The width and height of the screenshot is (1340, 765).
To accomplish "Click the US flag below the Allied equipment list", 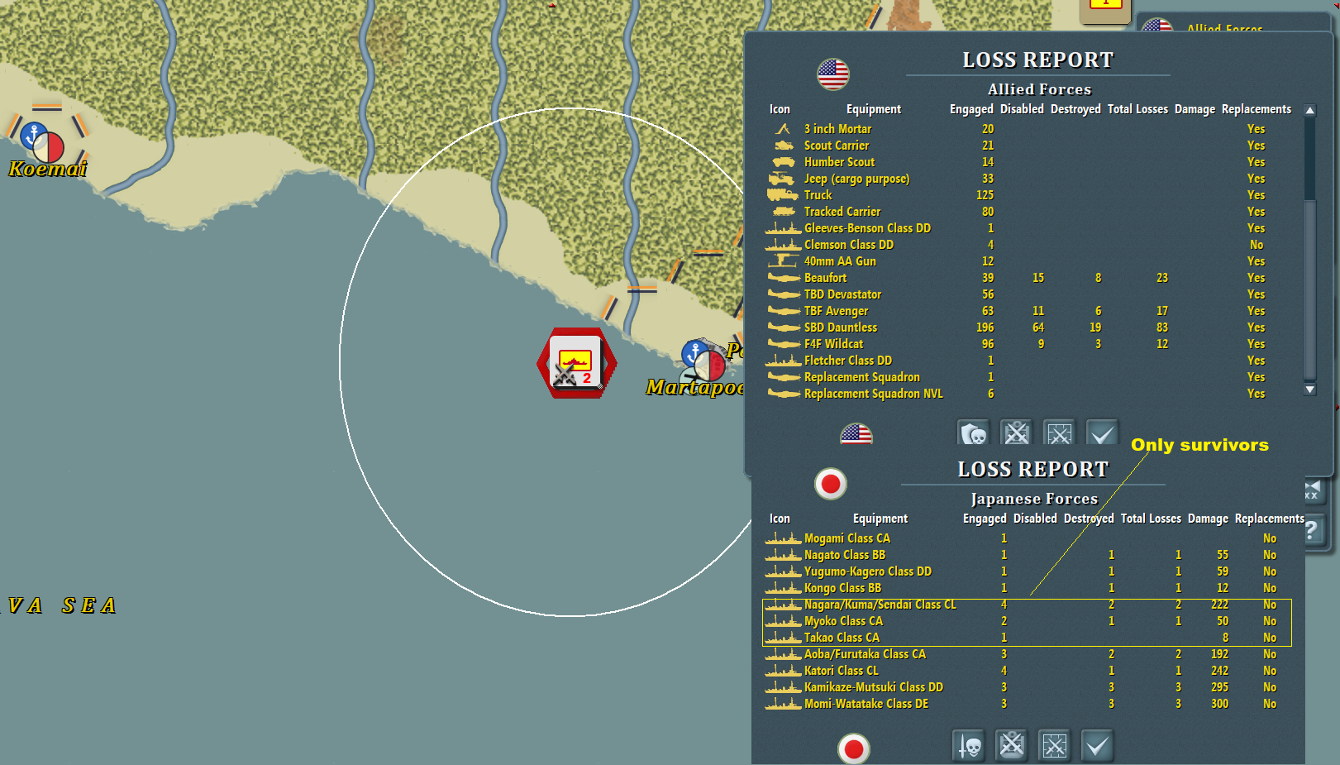I will point(856,434).
